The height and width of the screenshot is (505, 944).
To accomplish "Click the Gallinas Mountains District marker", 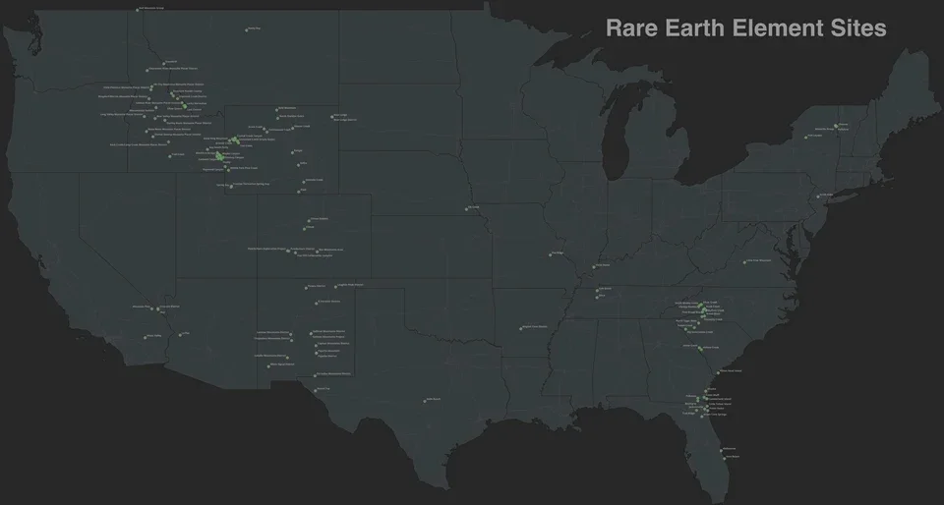I will point(311,333).
